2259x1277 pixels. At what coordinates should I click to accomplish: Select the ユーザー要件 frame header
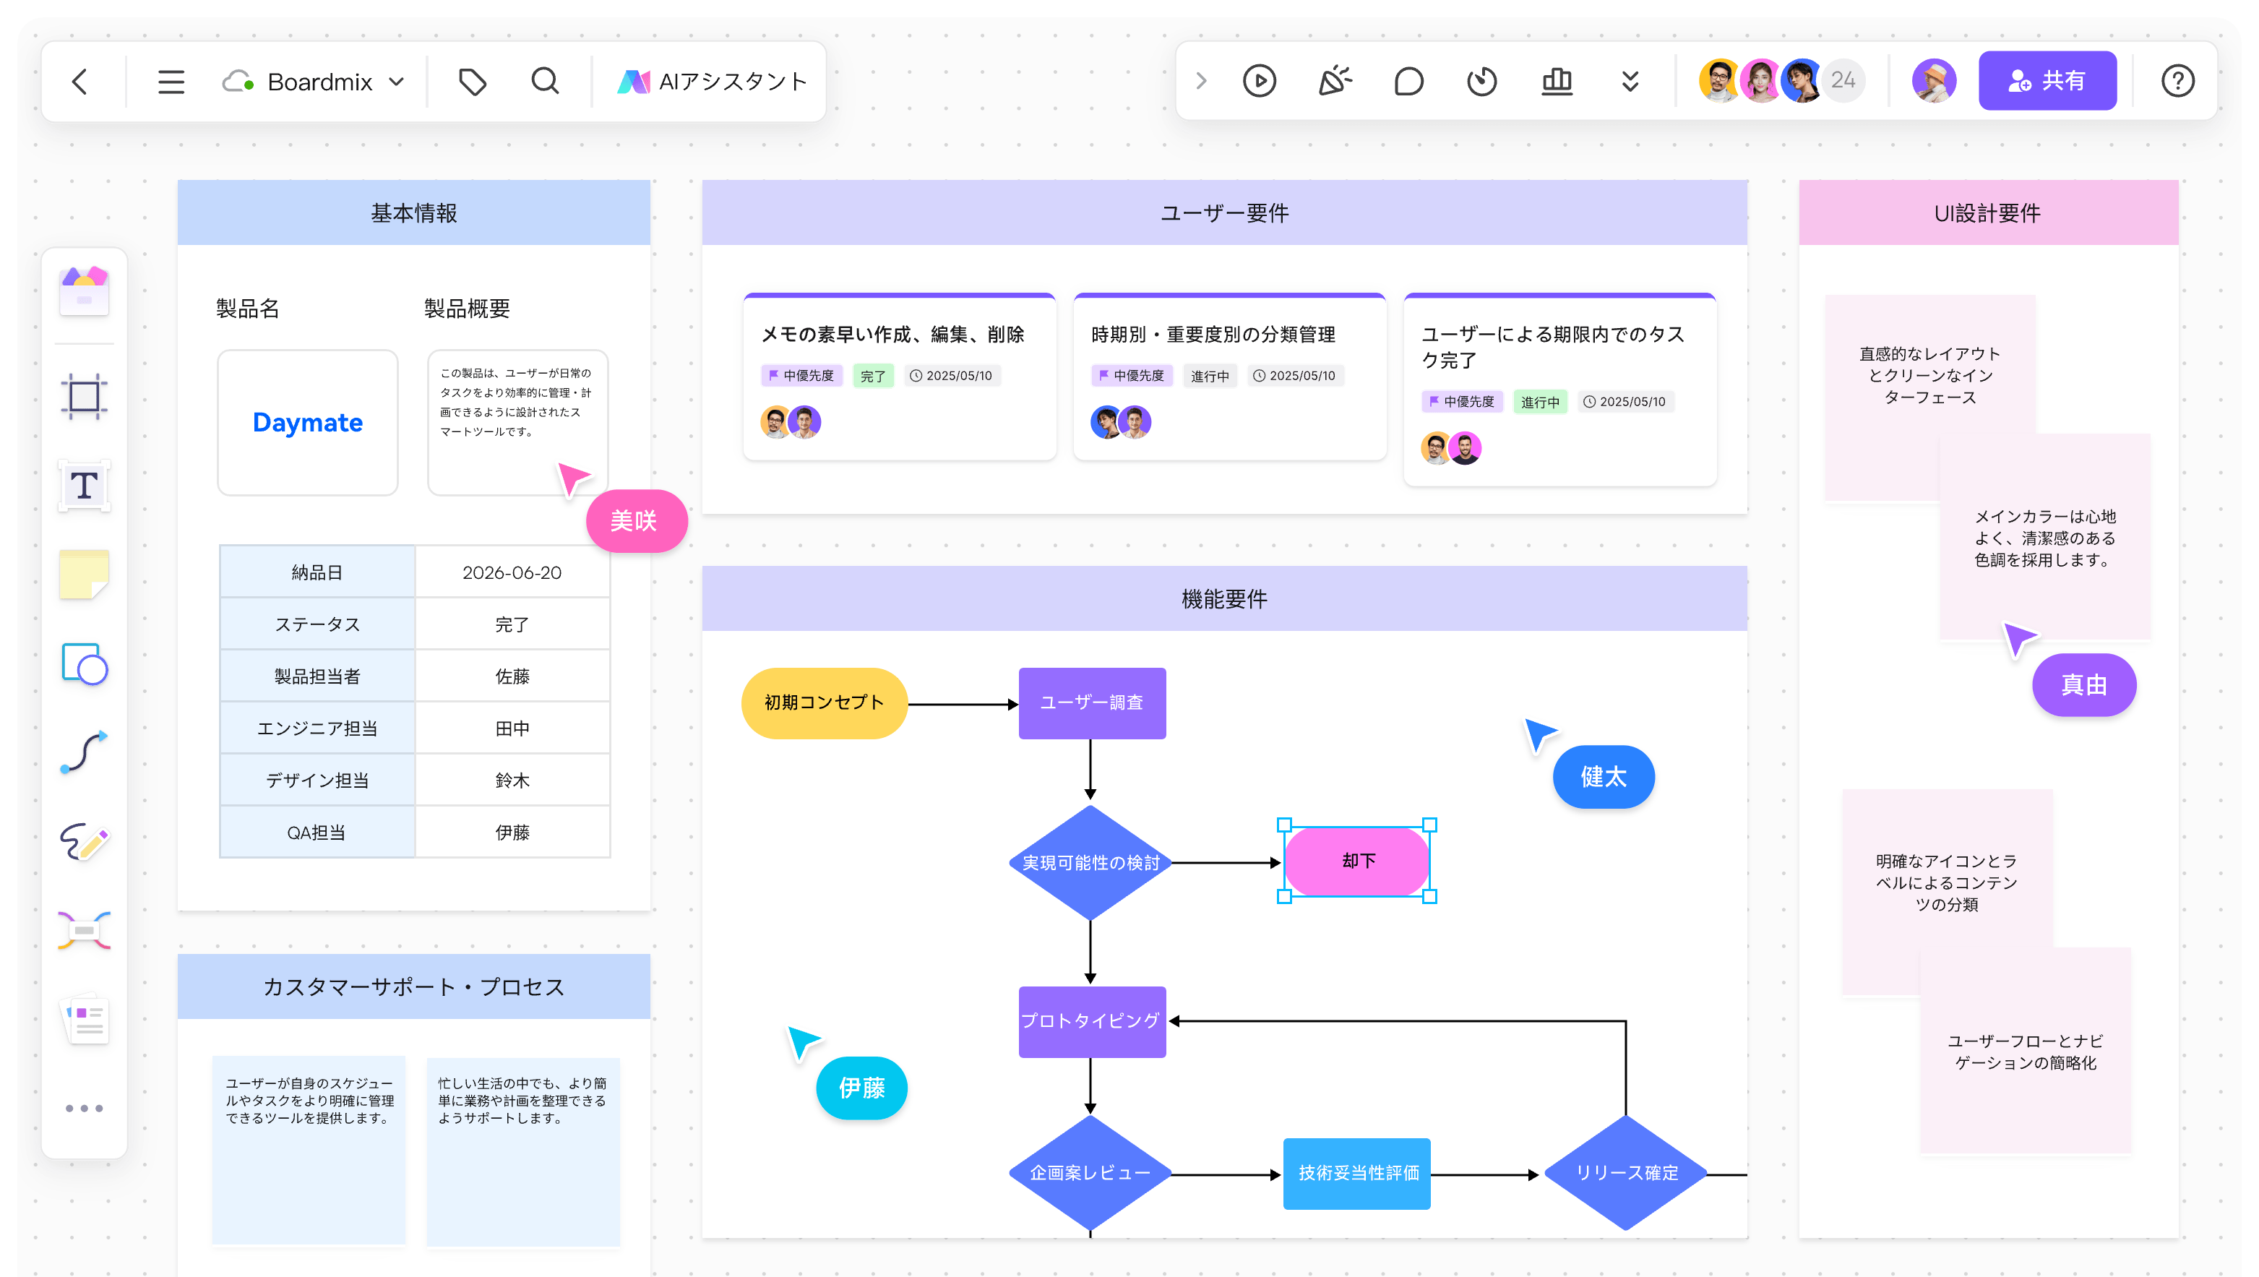(x=1224, y=213)
